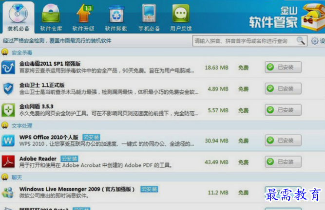Click 已安装 button for 金山网盾
325x210 pixels.
pyautogui.click(x=283, y=110)
